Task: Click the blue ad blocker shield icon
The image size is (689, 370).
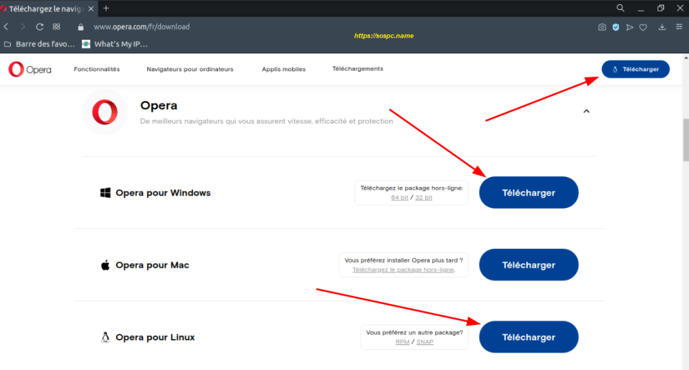Action: tap(616, 27)
